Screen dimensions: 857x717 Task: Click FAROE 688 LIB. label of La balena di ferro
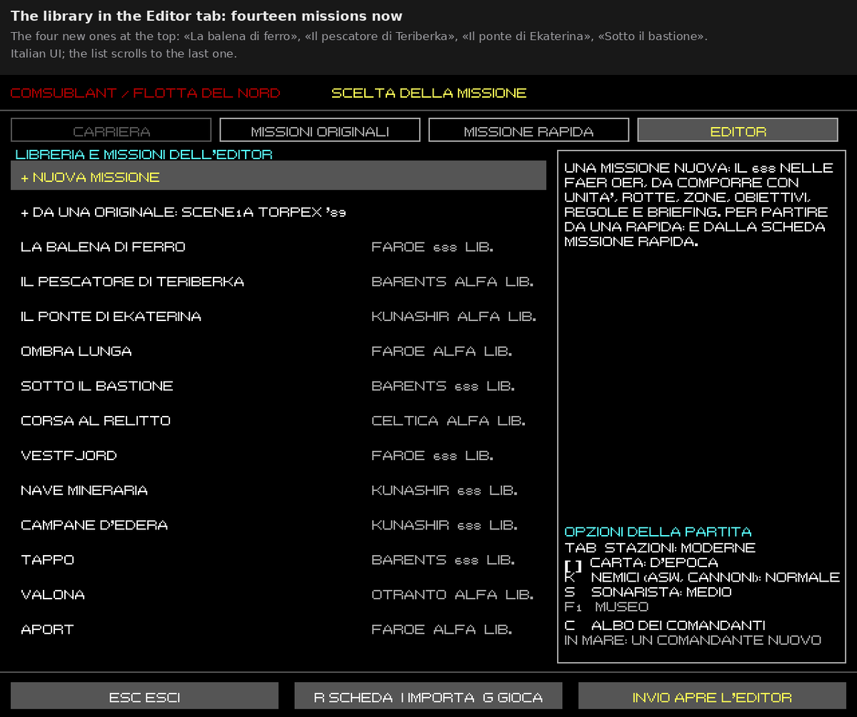433,247
